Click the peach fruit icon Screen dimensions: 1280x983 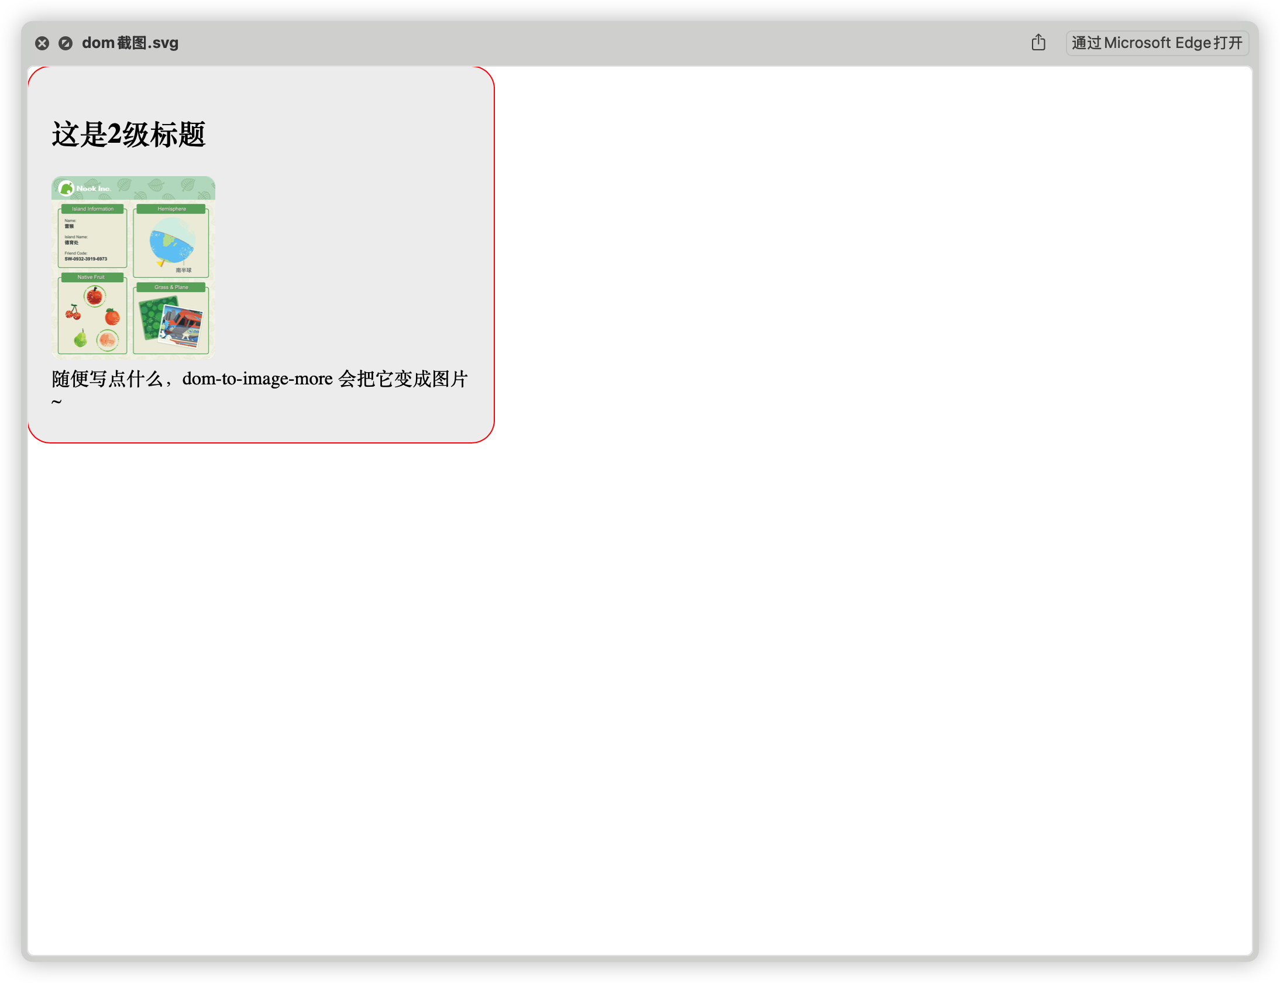pyautogui.click(x=108, y=339)
